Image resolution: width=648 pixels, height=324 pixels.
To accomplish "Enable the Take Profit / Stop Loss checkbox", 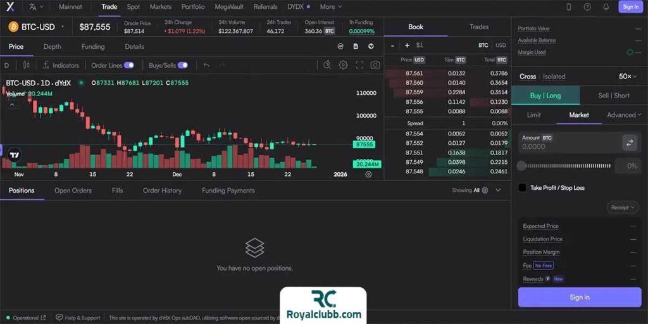I will (x=522, y=187).
